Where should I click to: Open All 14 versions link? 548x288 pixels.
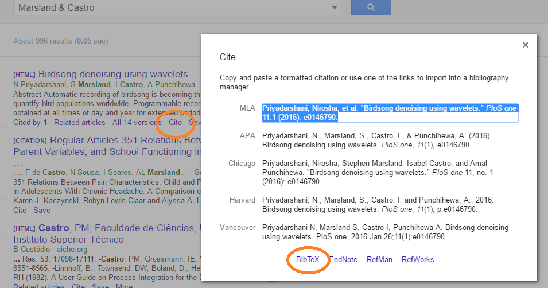137,123
